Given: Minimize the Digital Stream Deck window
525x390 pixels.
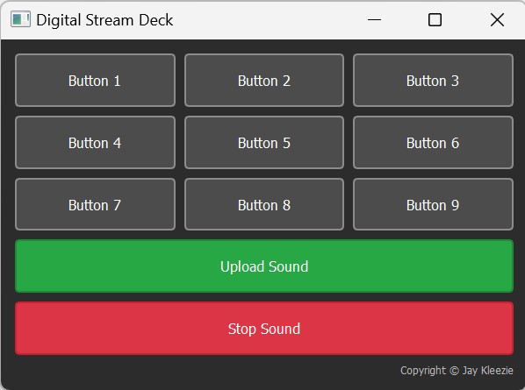Looking at the screenshot, I should [x=374, y=19].
